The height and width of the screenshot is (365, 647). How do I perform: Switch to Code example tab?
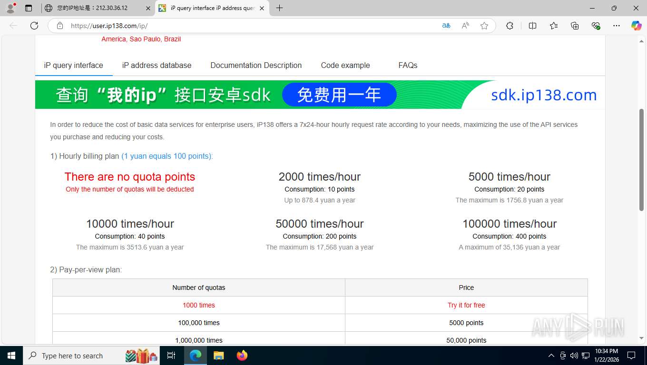click(345, 66)
